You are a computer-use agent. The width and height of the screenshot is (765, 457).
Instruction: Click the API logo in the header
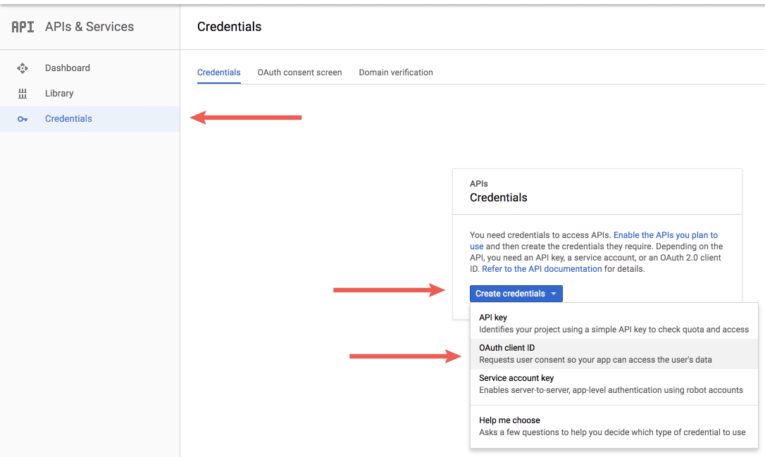[x=21, y=27]
